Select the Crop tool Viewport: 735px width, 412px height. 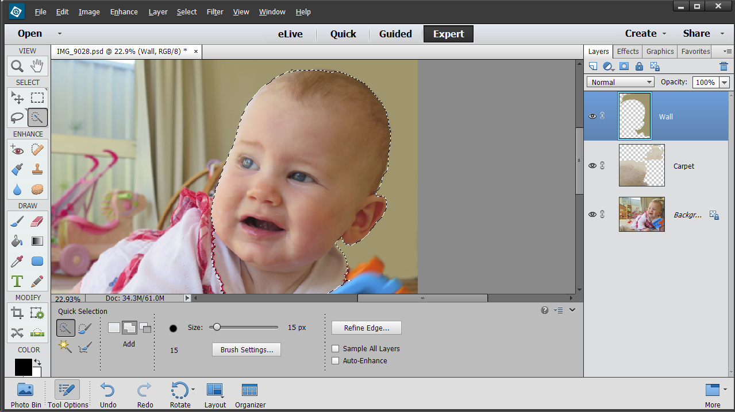17,313
